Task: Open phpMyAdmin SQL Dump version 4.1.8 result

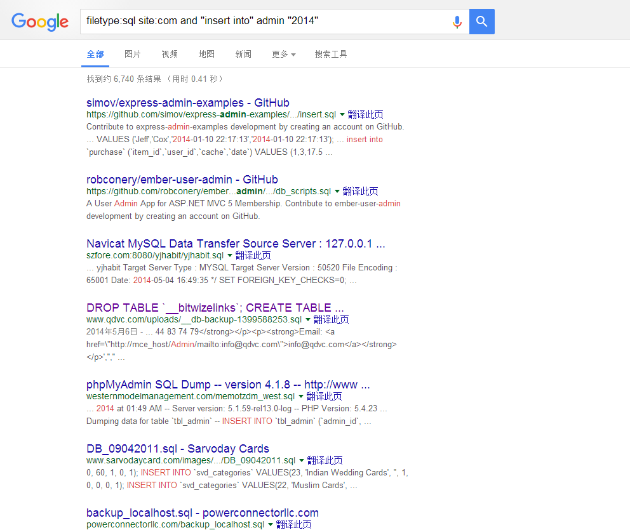Action: point(228,385)
